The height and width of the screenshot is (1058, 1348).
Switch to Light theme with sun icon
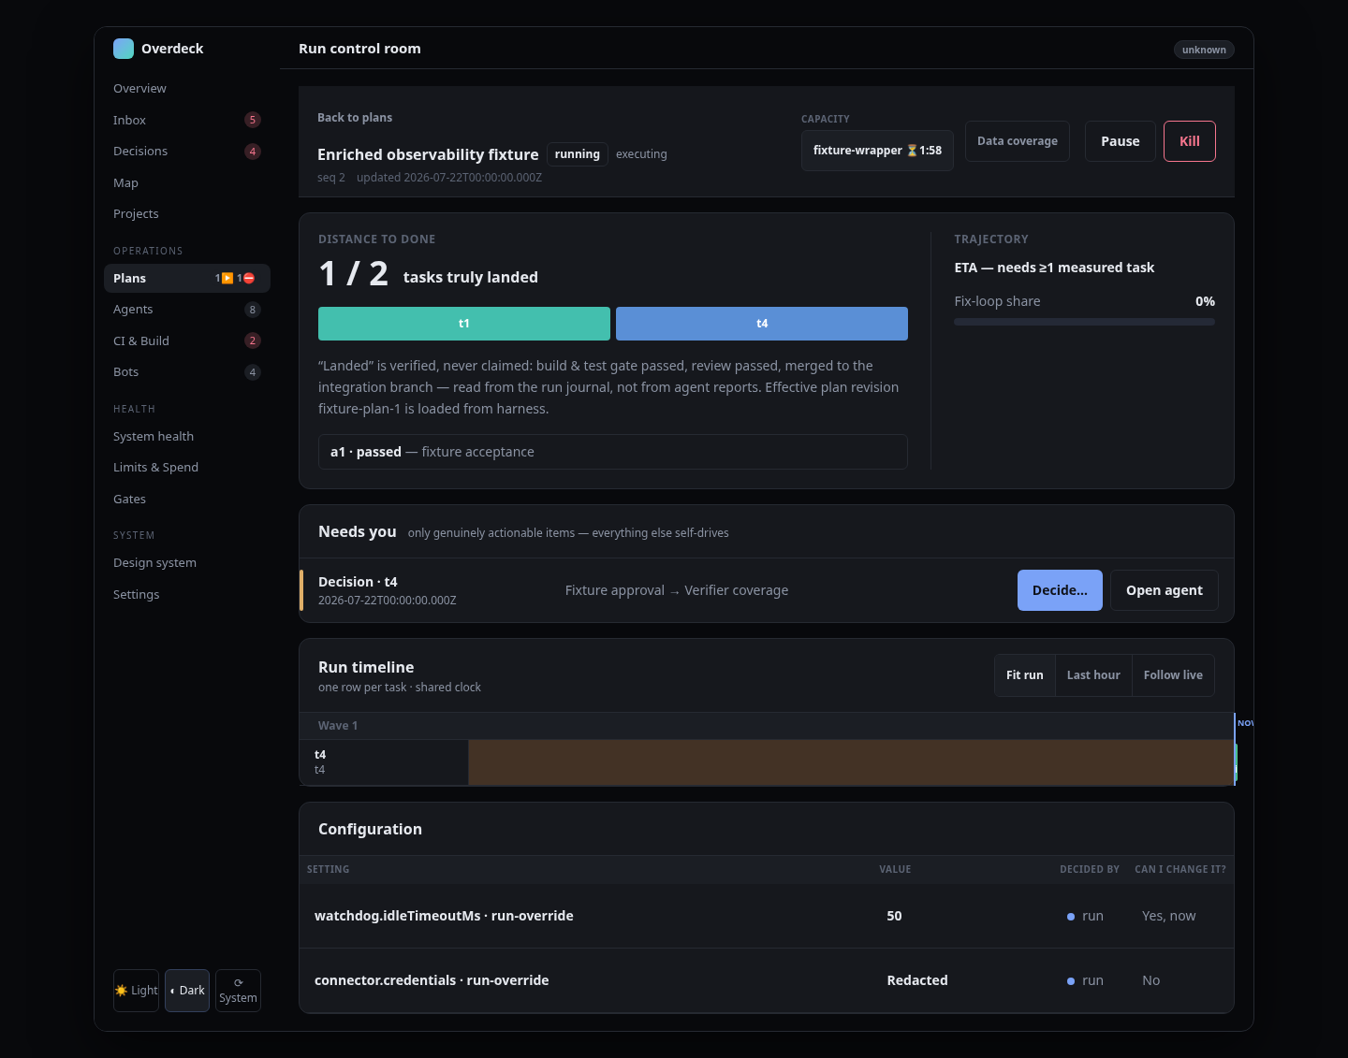[x=136, y=991]
